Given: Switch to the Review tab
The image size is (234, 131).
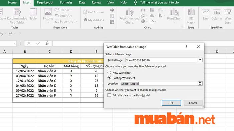Looking at the screenshot, I should 96,3.
